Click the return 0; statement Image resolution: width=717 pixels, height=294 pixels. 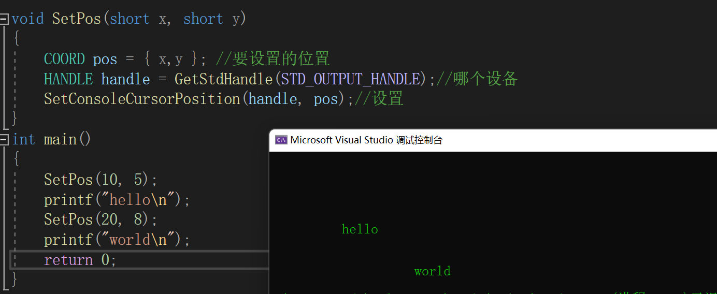(80, 260)
